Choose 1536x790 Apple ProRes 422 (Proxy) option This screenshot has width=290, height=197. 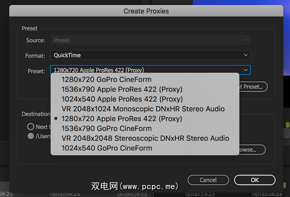pos(122,89)
